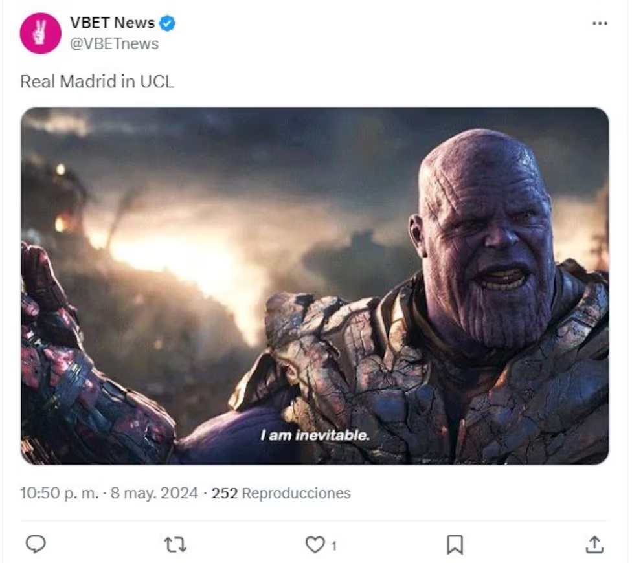The height and width of the screenshot is (563, 632).
Task: Open the 10:50 p. m. timestamp link
Action: point(60,493)
